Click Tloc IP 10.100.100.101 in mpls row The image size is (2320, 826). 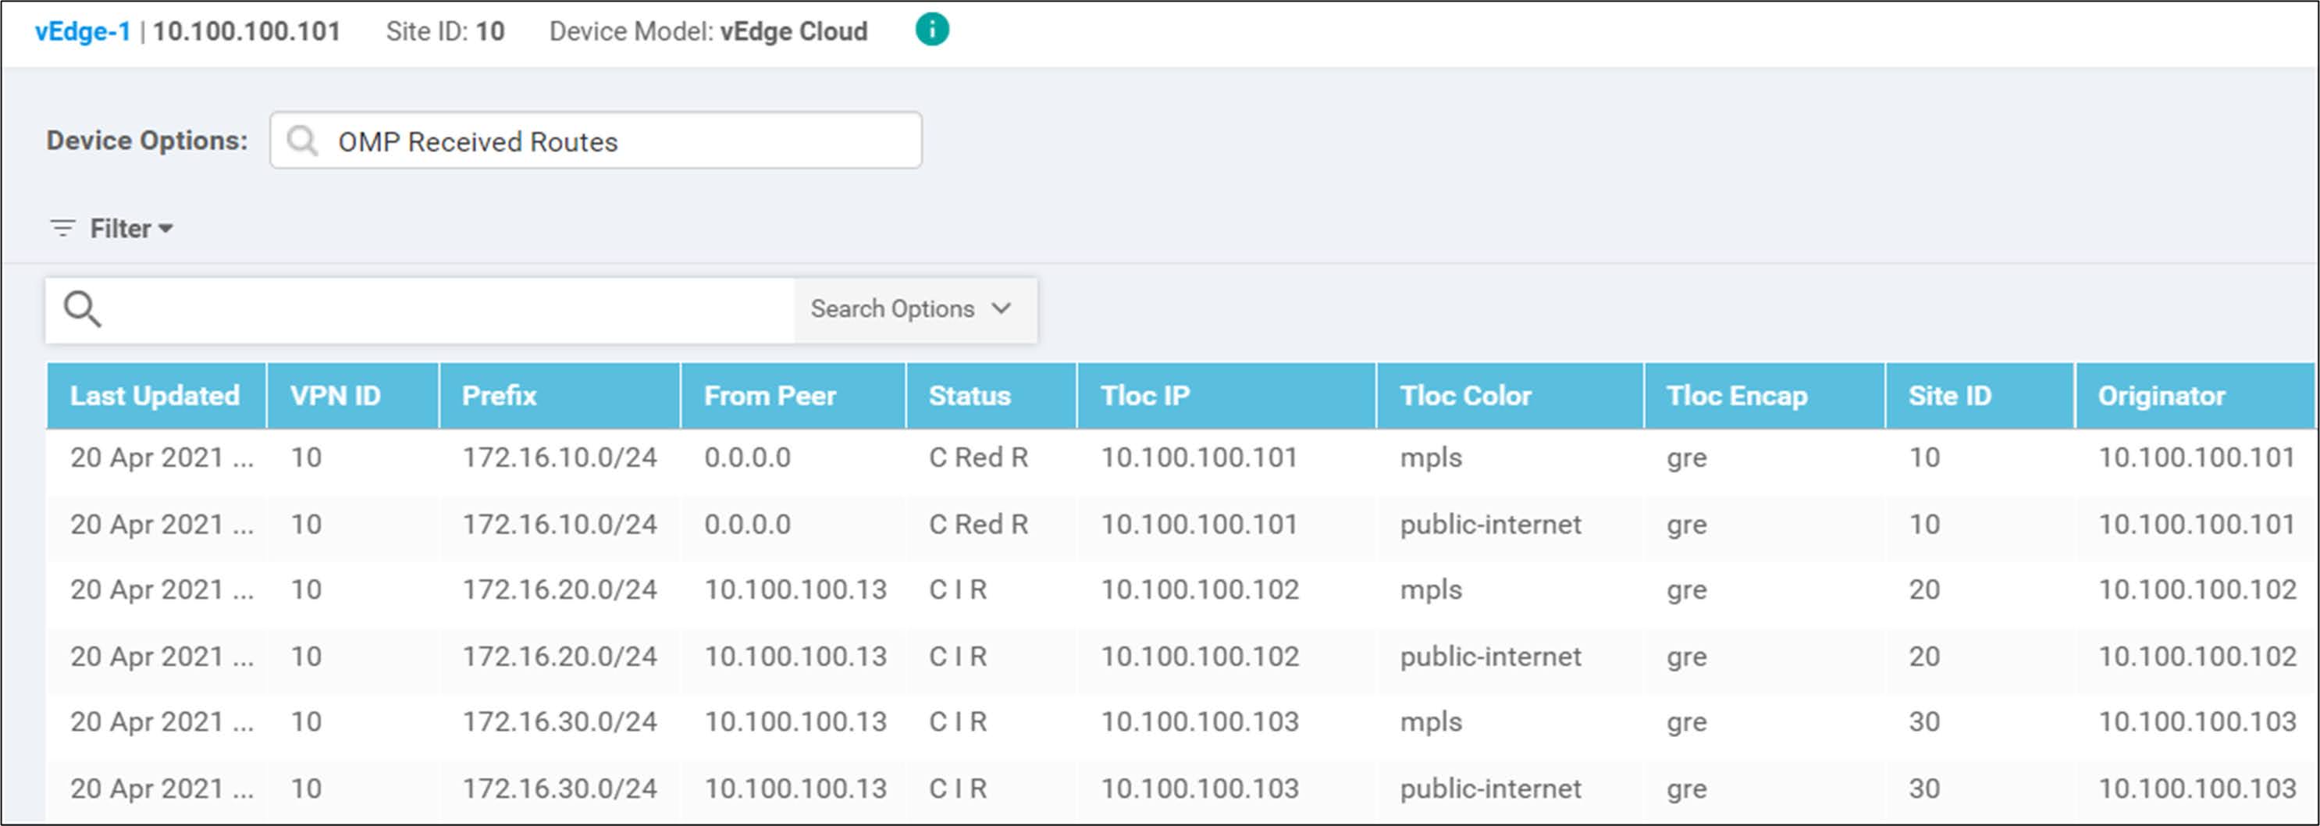(x=1199, y=458)
